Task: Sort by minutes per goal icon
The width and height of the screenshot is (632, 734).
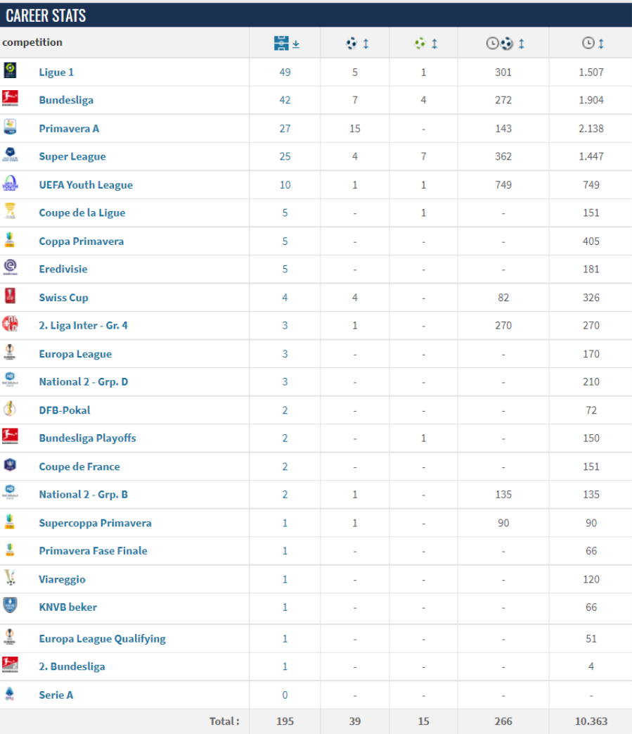Action: pyautogui.click(x=499, y=44)
